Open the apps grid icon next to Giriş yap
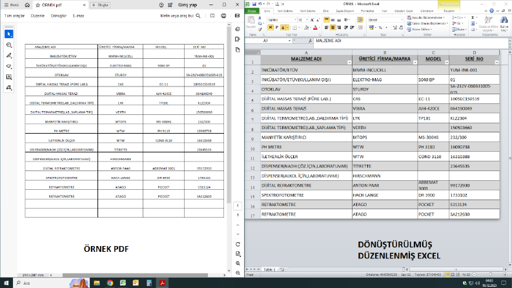 tap(170, 5)
